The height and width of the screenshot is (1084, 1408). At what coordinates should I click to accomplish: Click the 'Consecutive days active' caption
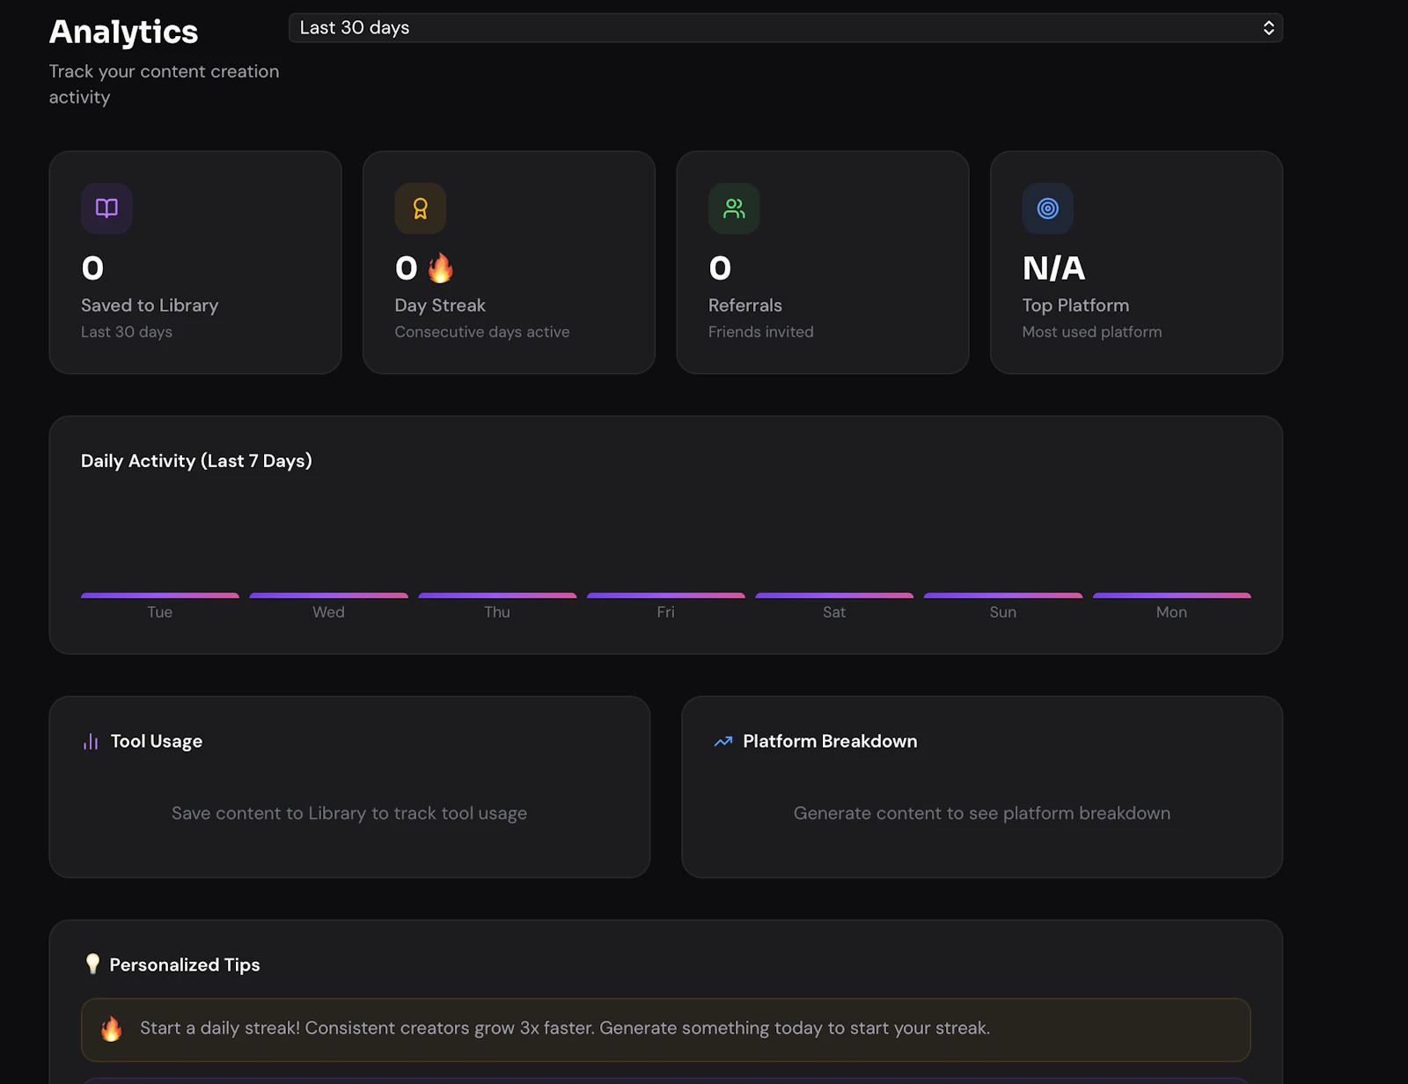482,332
